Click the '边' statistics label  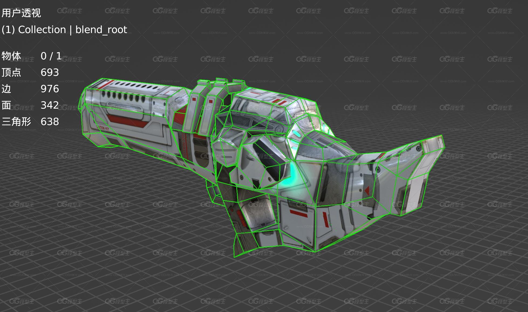6,89
